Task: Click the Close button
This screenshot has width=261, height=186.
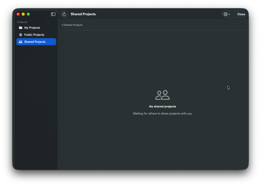Action: [x=241, y=14]
